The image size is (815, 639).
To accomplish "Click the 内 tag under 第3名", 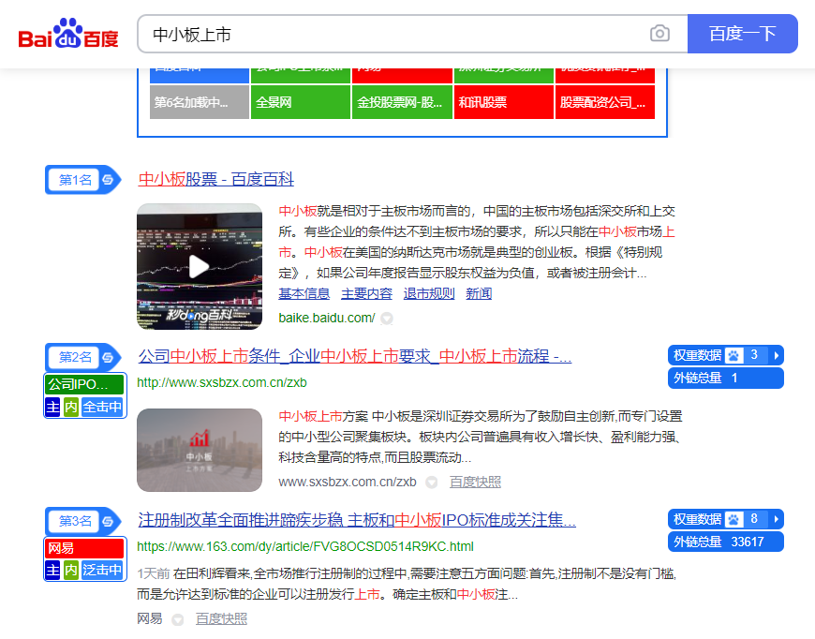I will tap(70, 571).
